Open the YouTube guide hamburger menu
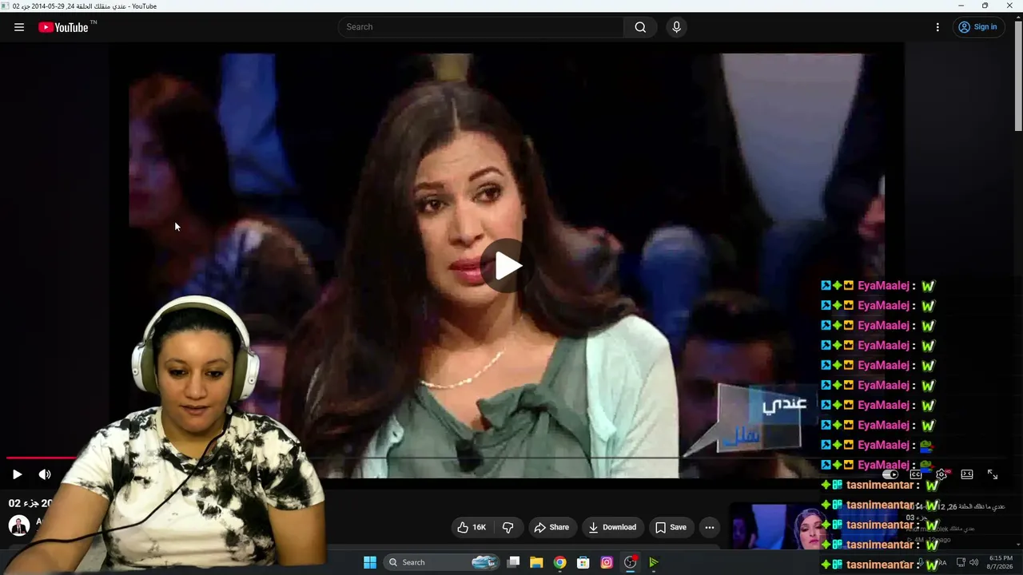Viewport: 1023px width, 575px height. pyautogui.click(x=19, y=27)
